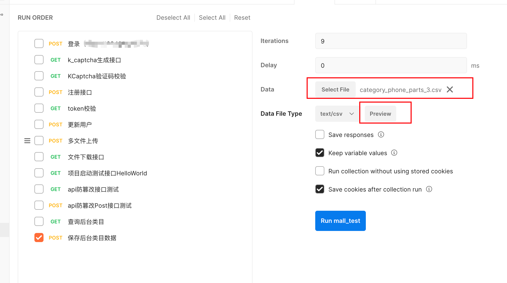Select the 查询后台类目 request checkbox
The width and height of the screenshot is (507, 283).
(39, 221)
